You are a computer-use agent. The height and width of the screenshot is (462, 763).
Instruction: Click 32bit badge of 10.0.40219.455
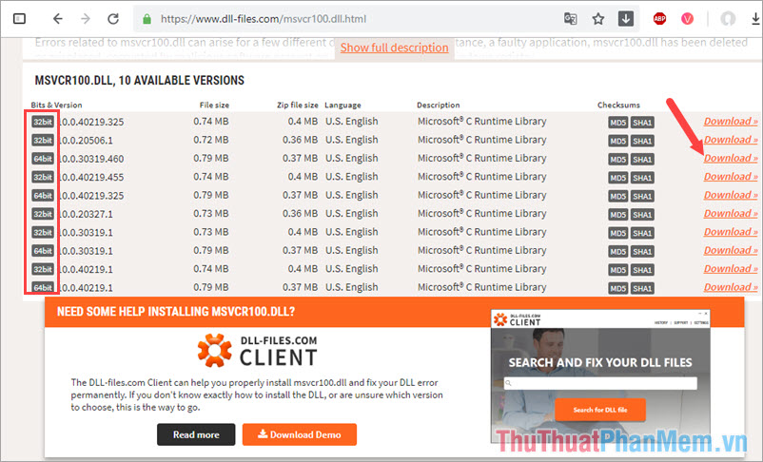click(43, 177)
